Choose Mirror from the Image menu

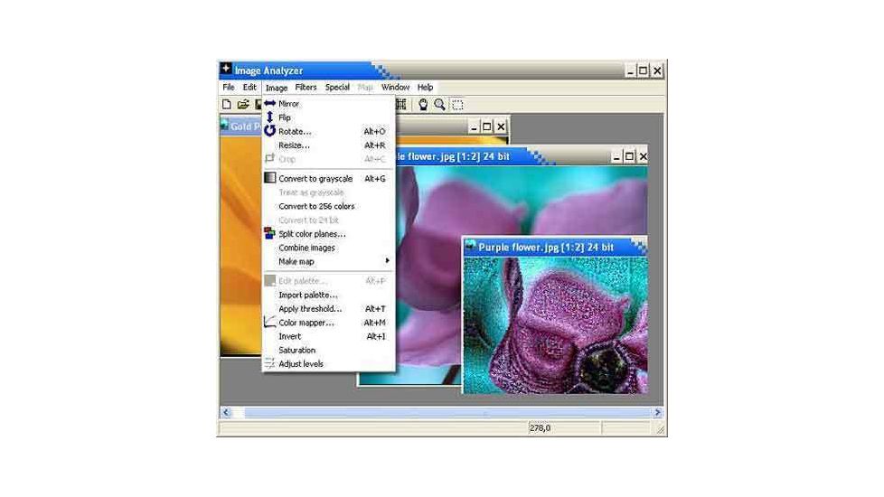[x=328, y=104]
